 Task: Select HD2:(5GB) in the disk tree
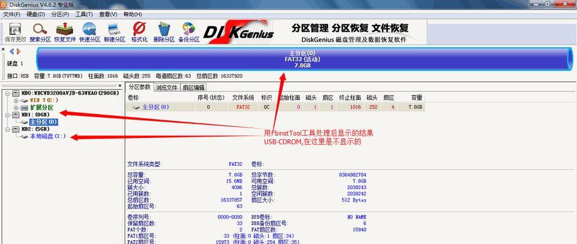[x=35, y=129]
